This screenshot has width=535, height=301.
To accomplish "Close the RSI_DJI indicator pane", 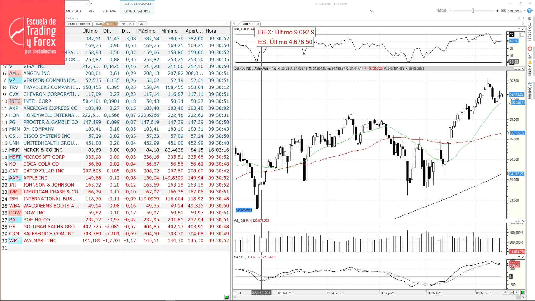I will [x=523, y=29].
